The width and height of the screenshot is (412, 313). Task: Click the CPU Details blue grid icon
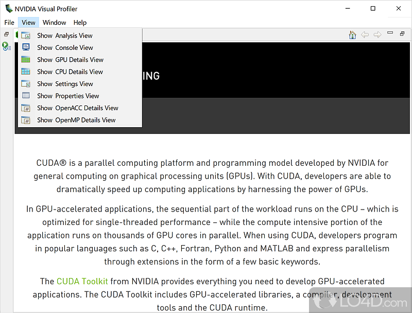(x=26, y=72)
